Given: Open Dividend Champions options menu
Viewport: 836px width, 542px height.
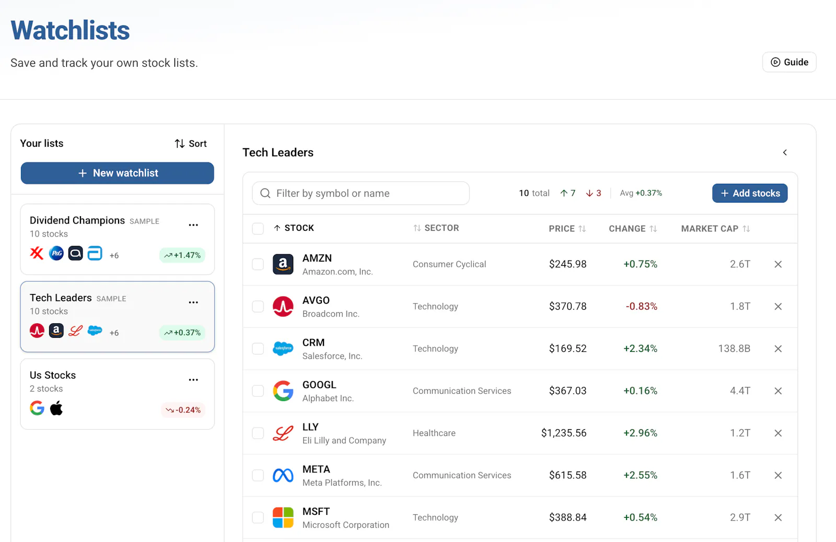Looking at the screenshot, I should point(193,225).
